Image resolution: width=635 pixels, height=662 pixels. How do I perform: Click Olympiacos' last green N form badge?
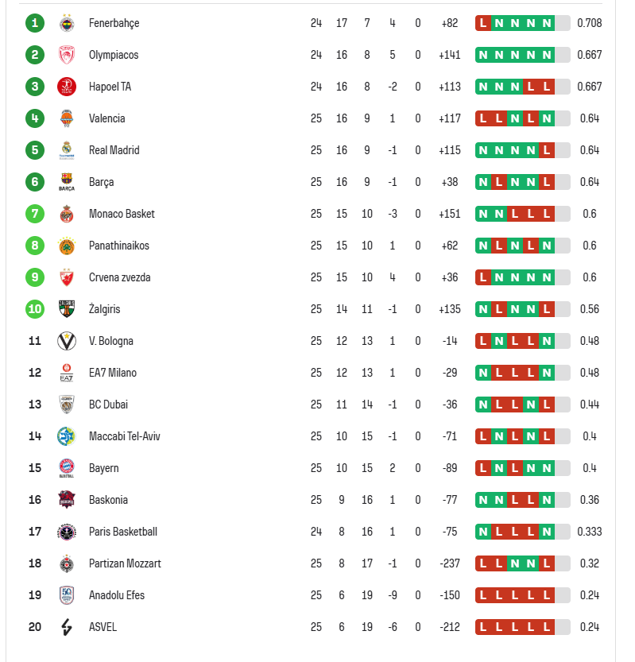[x=546, y=55]
